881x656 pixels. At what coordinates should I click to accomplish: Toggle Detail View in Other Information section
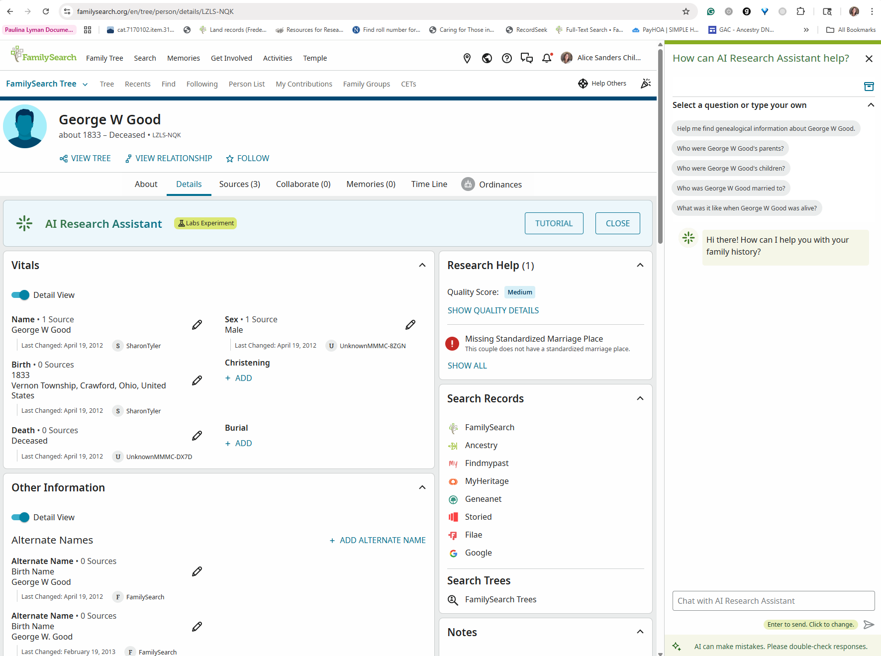coord(20,517)
